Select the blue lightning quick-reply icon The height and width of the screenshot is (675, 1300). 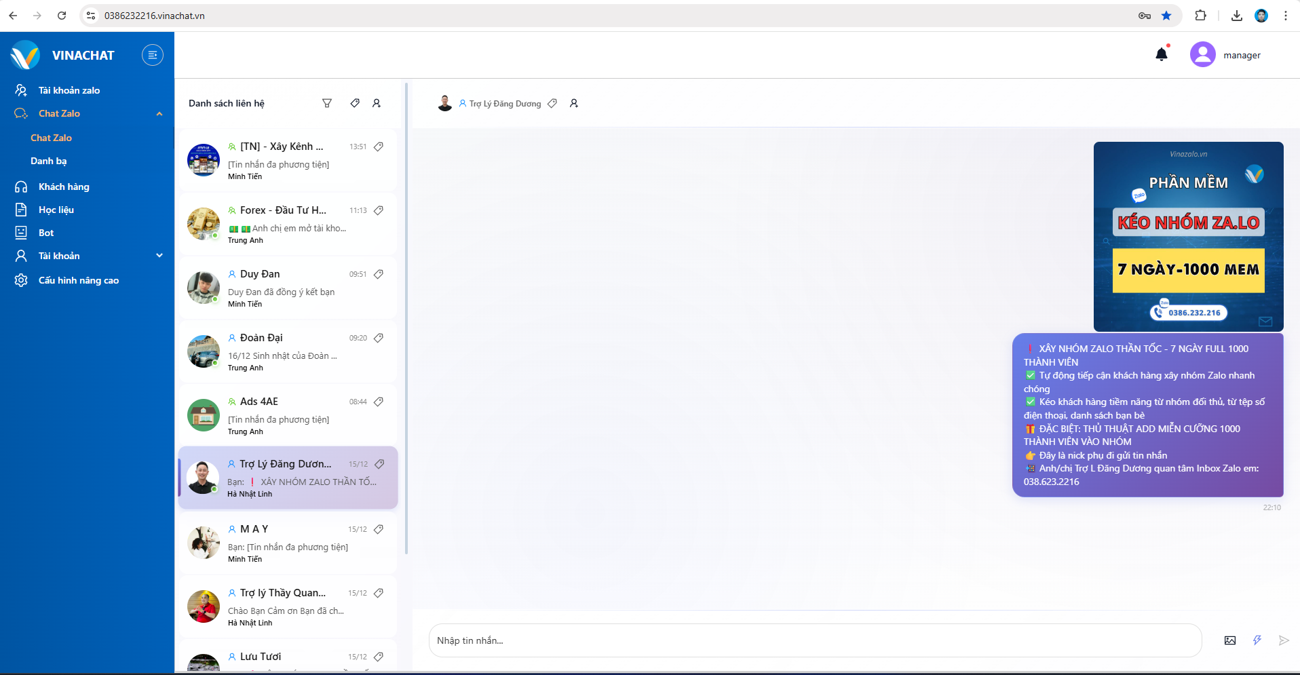[x=1257, y=640]
